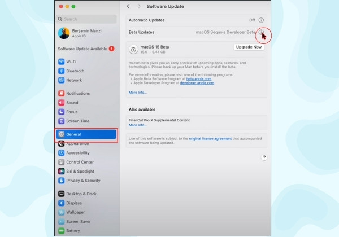Open the Notifications bell icon
Viewport: 339px width, 237px height.
click(62, 93)
